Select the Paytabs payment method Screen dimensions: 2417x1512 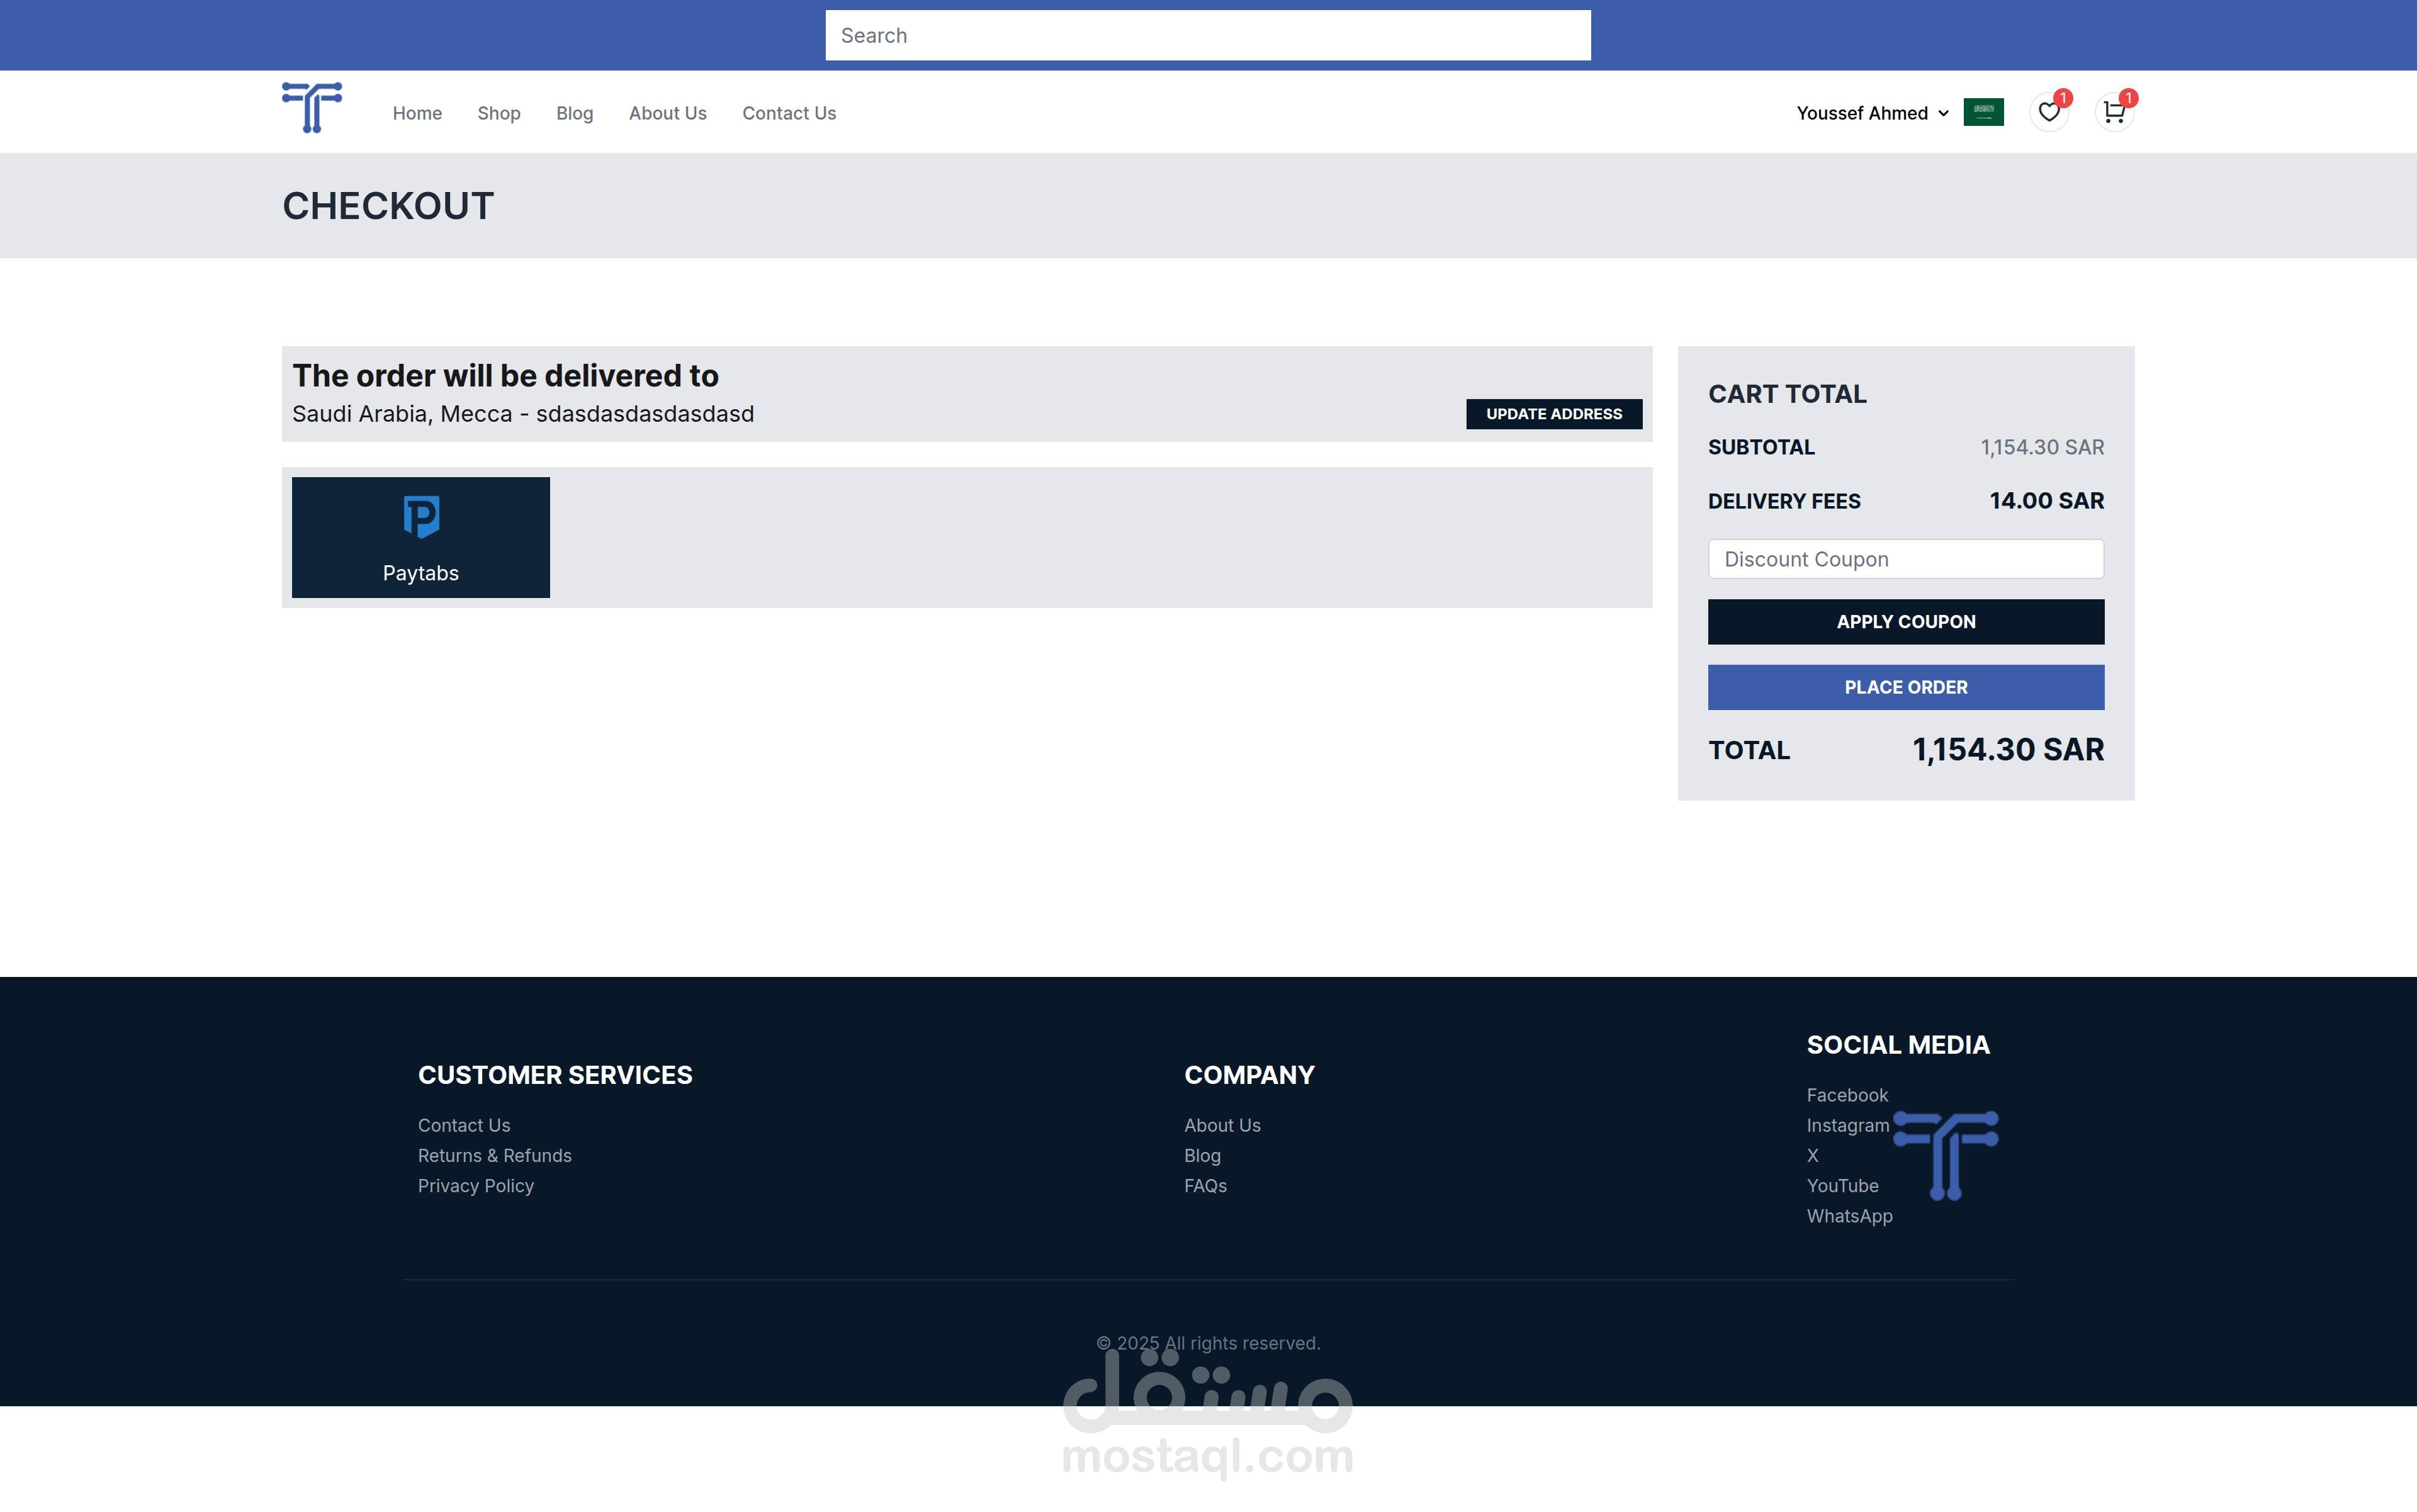[420, 537]
